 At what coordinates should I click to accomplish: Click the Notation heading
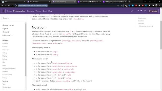tap(38, 27)
